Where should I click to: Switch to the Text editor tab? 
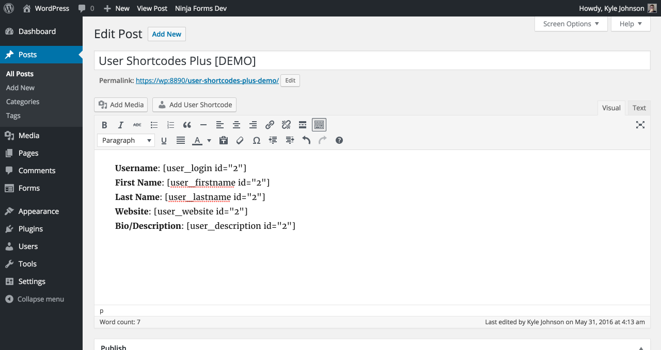coord(639,108)
